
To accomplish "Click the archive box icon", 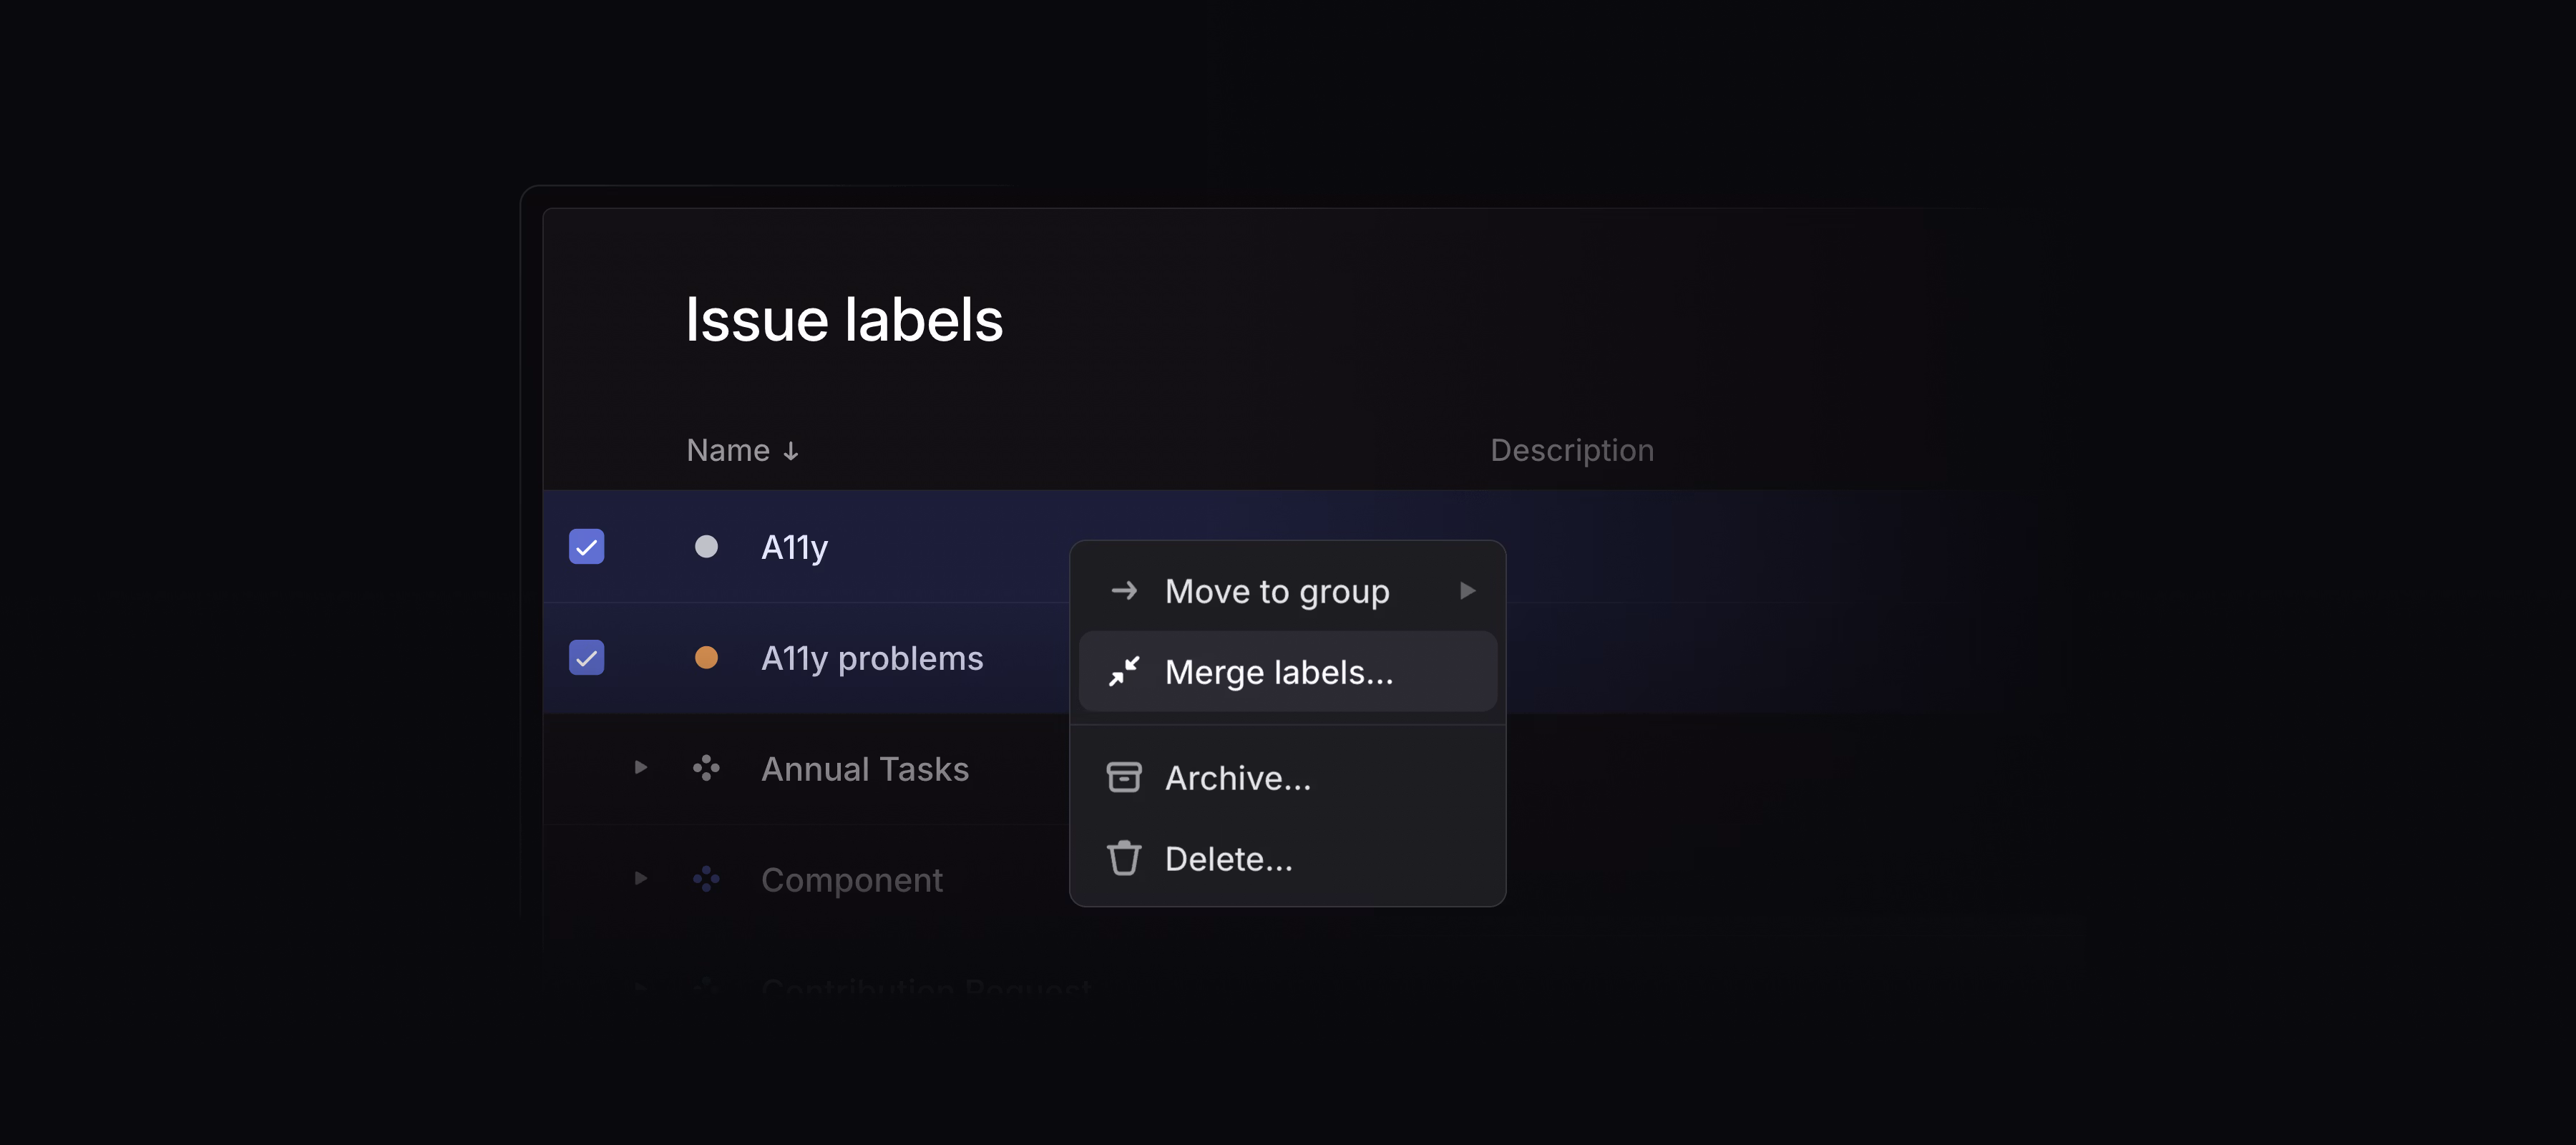I will [x=1123, y=777].
